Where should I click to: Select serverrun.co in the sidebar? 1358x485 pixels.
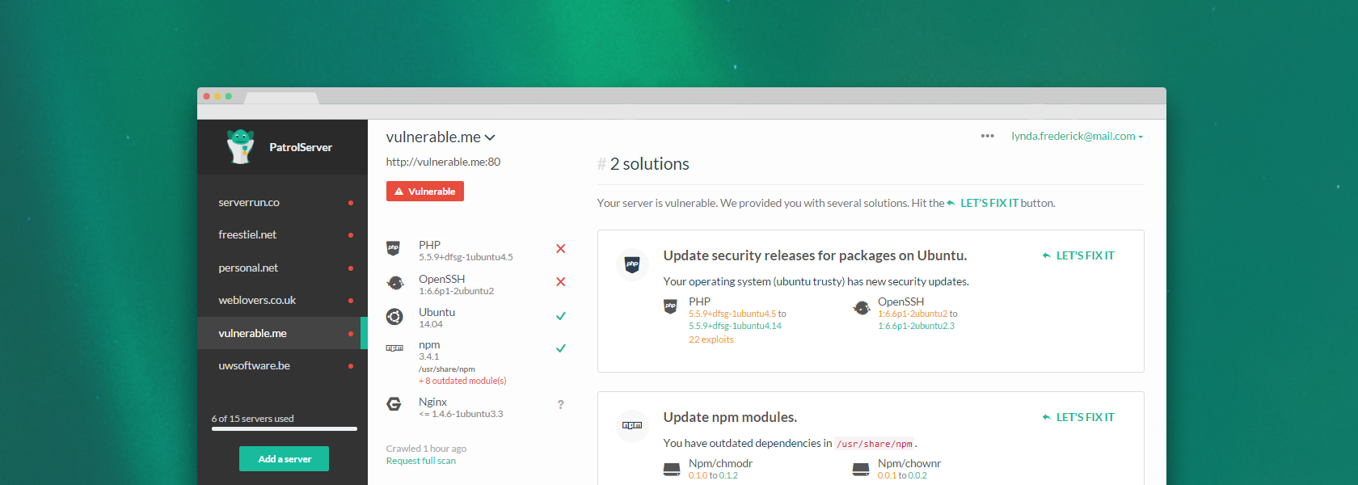point(282,203)
